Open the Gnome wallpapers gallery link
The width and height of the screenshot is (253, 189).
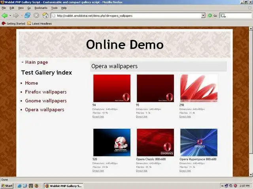46,101
